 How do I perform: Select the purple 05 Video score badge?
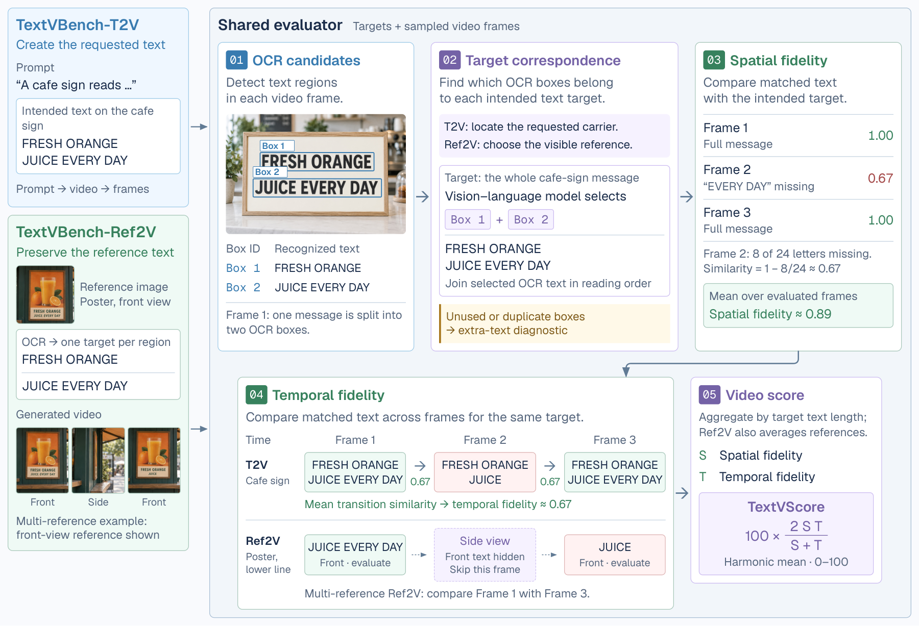(x=709, y=395)
